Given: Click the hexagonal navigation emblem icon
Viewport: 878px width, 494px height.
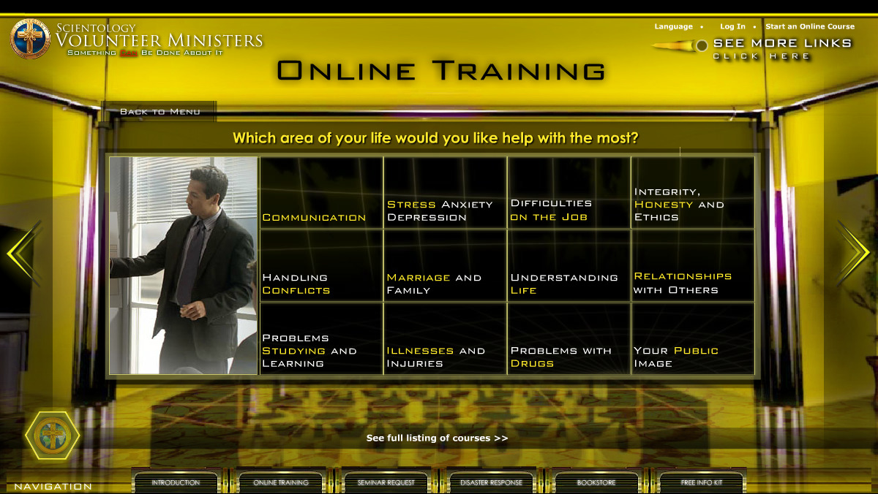Looking at the screenshot, I should (53, 435).
